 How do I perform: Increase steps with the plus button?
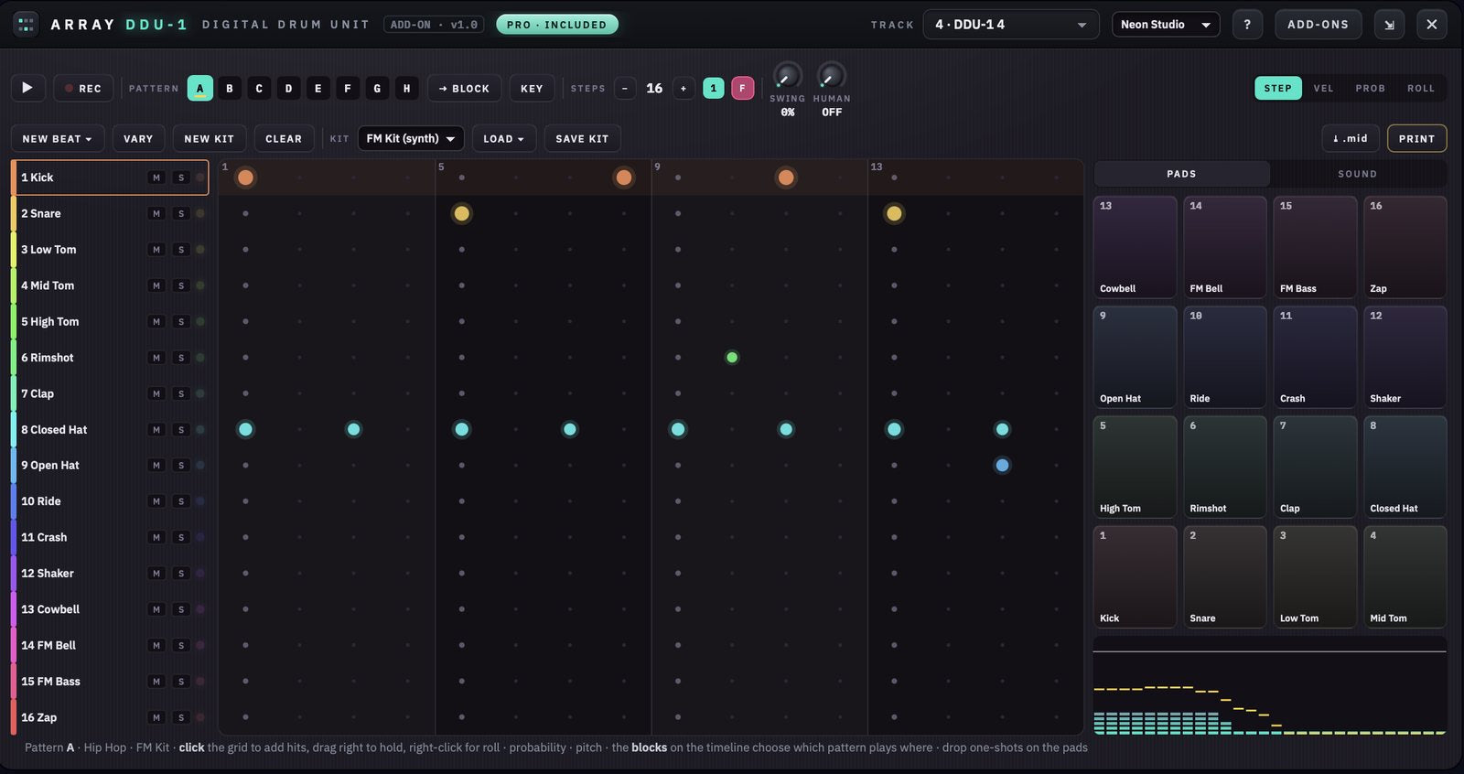coord(684,88)
